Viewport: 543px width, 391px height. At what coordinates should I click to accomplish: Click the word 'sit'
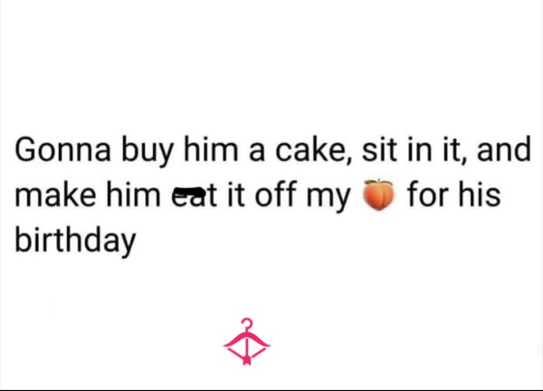[379, 149]
